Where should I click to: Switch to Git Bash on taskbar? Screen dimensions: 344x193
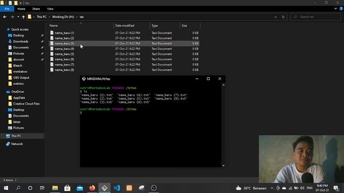pyautogui.click(x=104, y=188)
